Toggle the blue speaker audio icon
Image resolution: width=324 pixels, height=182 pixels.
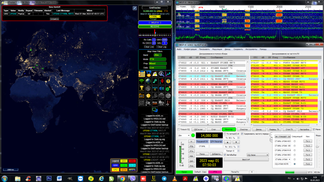[161, 88]
